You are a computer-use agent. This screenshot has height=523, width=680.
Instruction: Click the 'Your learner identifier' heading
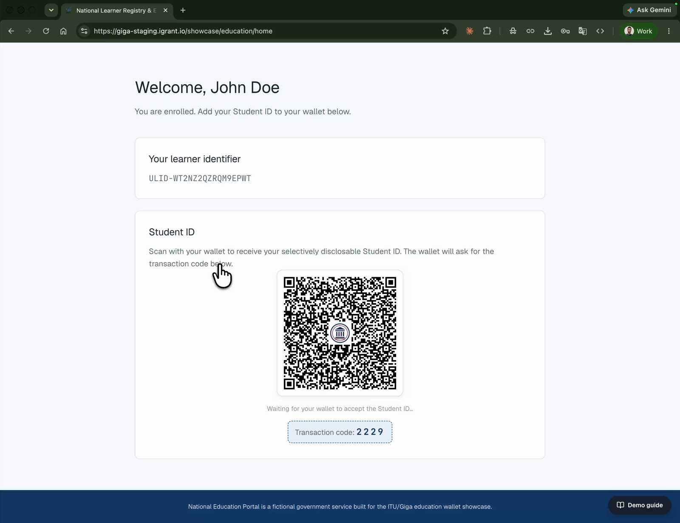[195, 159]
